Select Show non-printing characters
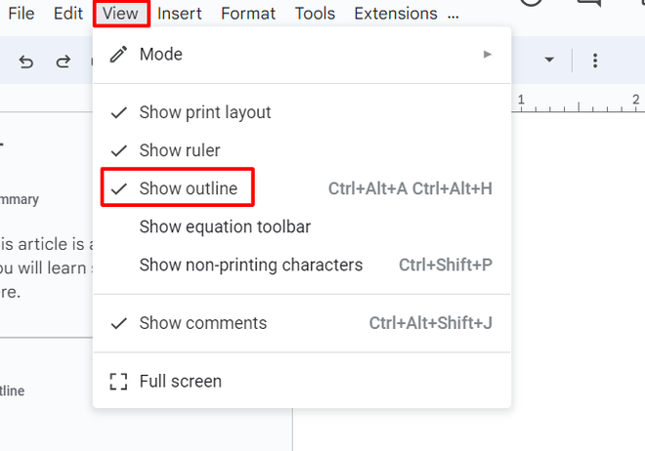This screenshot has width=645, height=451. 250,265
